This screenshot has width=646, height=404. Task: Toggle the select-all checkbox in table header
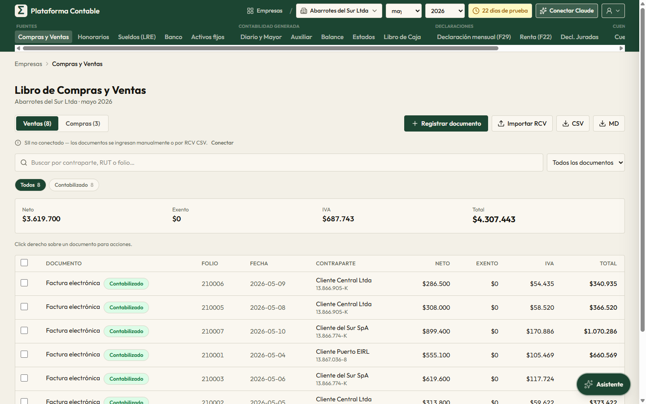[24, 263]
